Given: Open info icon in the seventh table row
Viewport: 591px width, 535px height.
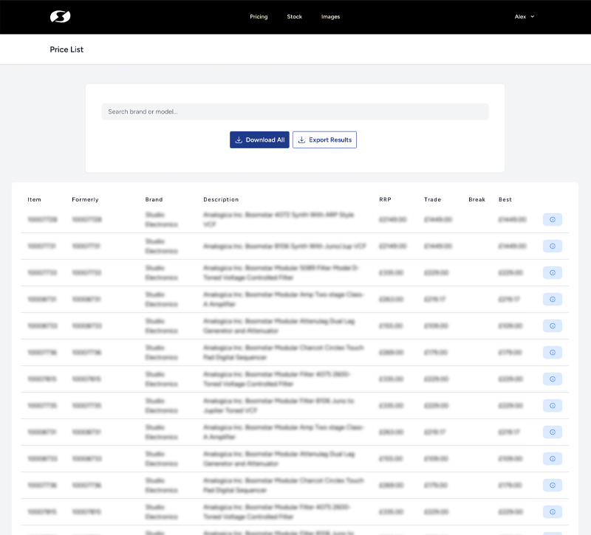Looking at the screenshot, I should coord(552,379).
